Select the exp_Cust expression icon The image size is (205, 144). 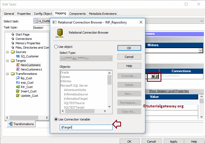18,83
